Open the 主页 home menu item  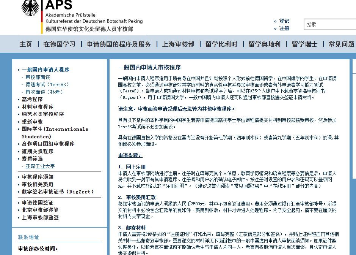click(x=26, y=44)
